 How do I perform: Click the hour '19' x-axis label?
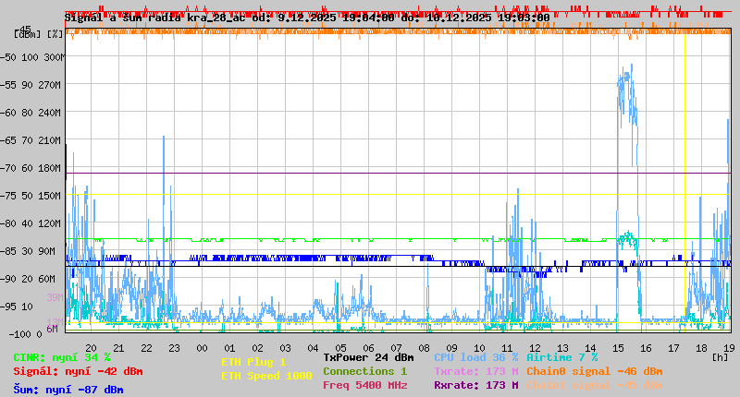point(730,348)
